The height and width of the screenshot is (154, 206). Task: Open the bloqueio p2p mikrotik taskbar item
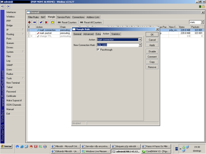pyautogui.click(x=126, y=146)
